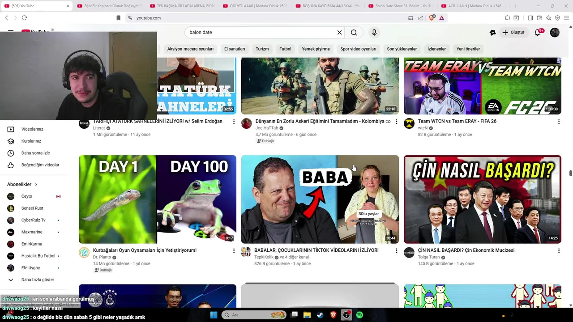The height and width of the screenshot is (322, 573).
Task: Open the browser hamburger menu
Action: [x=567, y=18]
